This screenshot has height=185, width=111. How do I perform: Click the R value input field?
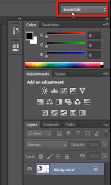94,35
